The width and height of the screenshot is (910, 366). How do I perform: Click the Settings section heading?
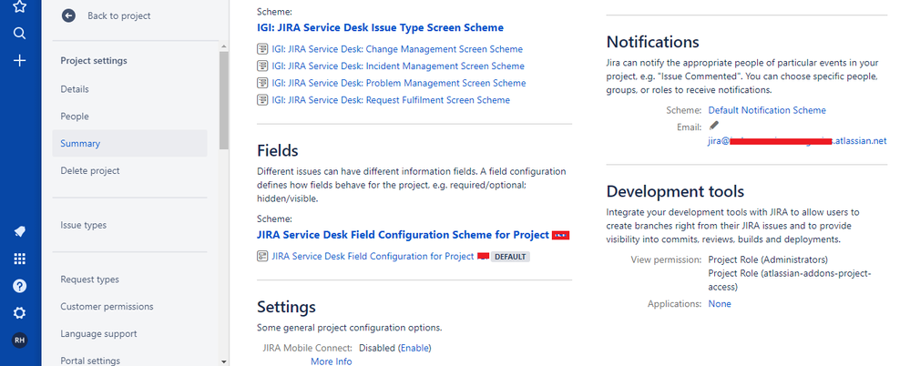286,307
